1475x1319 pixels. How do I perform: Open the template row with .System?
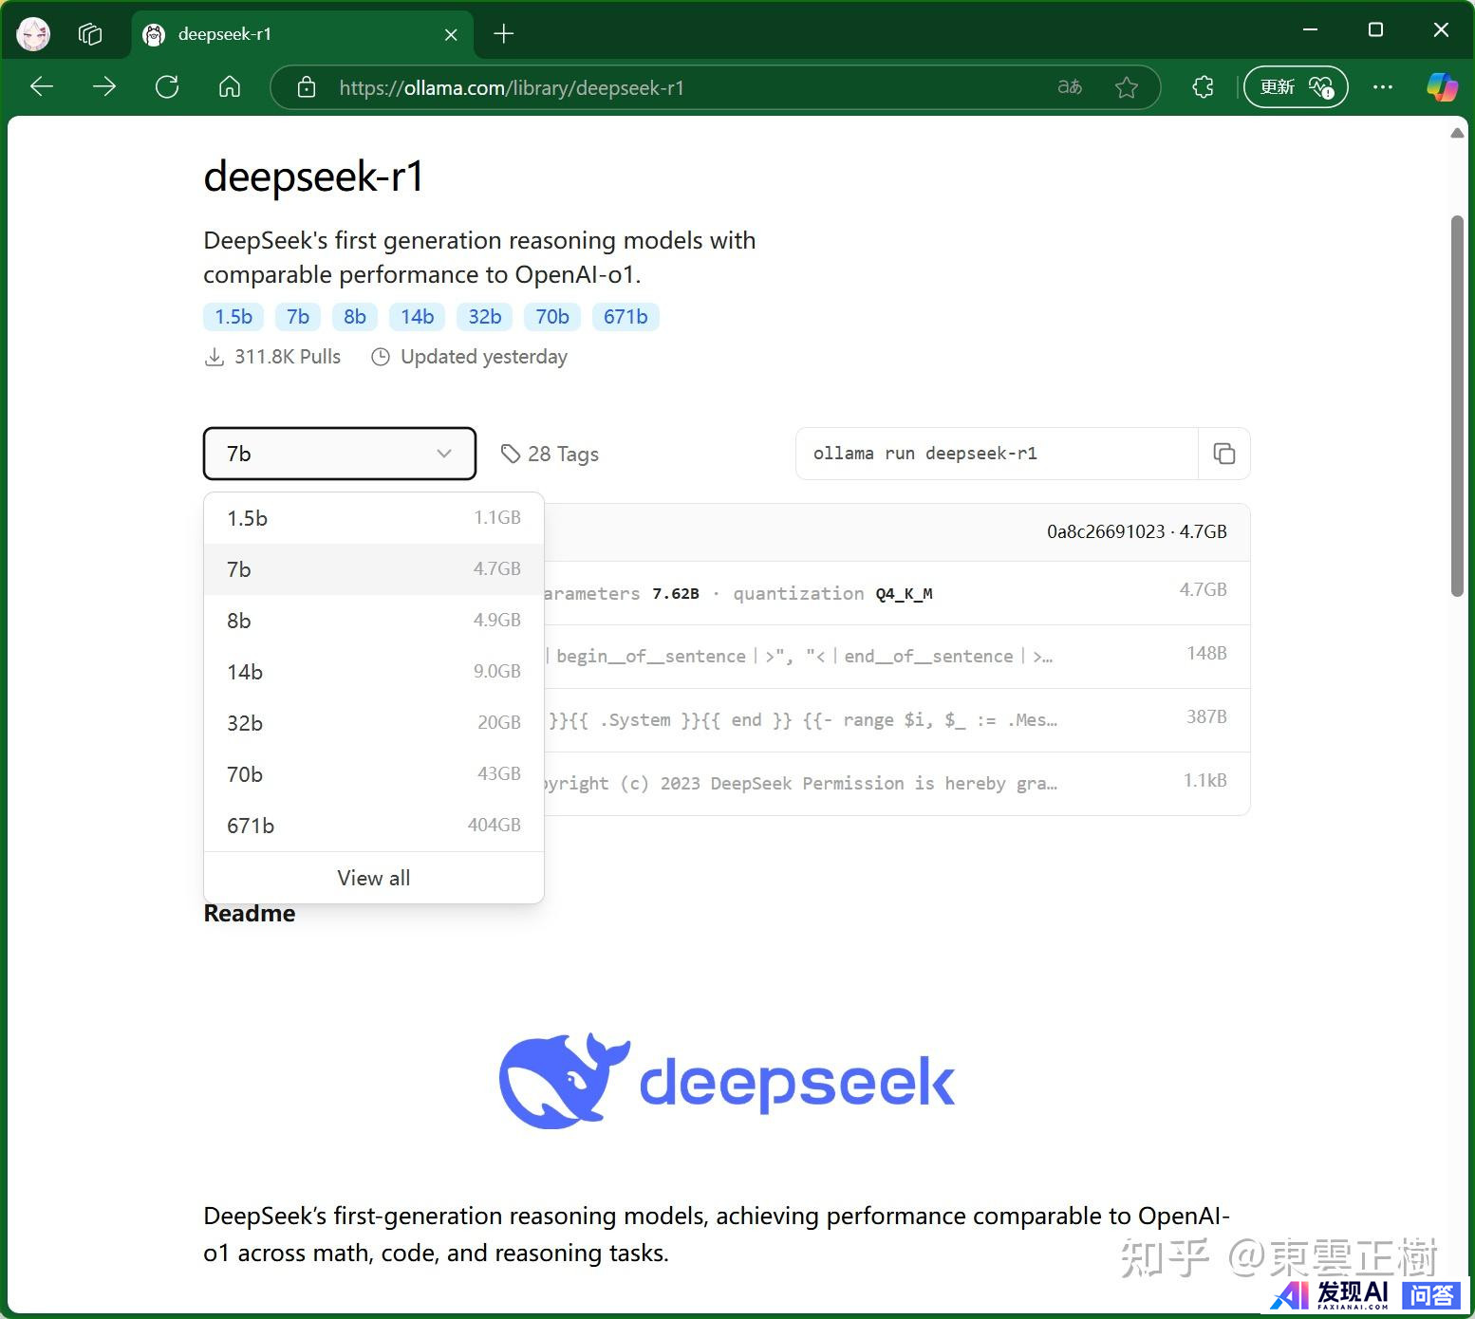[896, 720]
